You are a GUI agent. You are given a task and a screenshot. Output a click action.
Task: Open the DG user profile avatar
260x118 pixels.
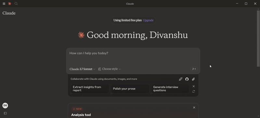pyautogui.click(x=5, y=106)
